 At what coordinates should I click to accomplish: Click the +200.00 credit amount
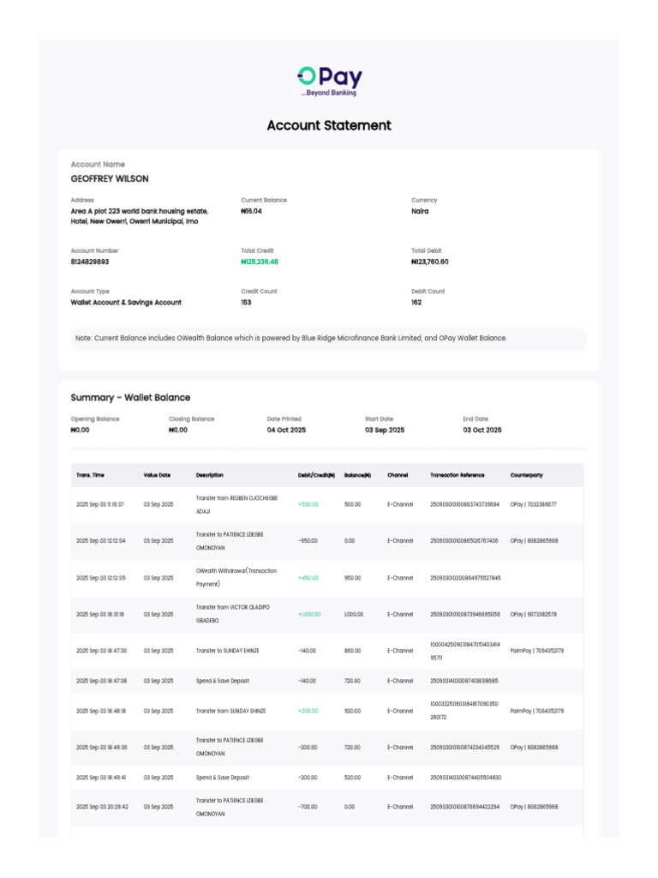pos(308,711)
